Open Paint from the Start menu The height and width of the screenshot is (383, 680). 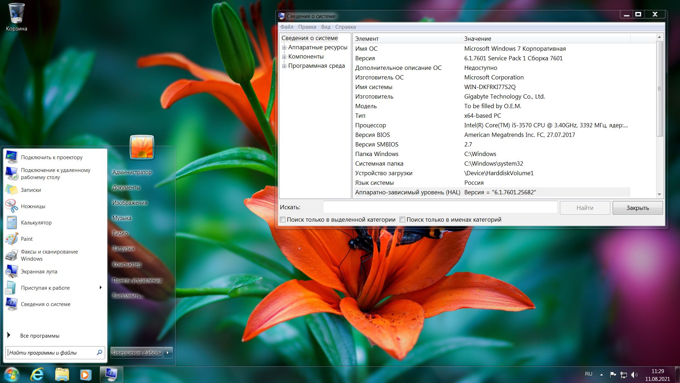tap(12, 239)
